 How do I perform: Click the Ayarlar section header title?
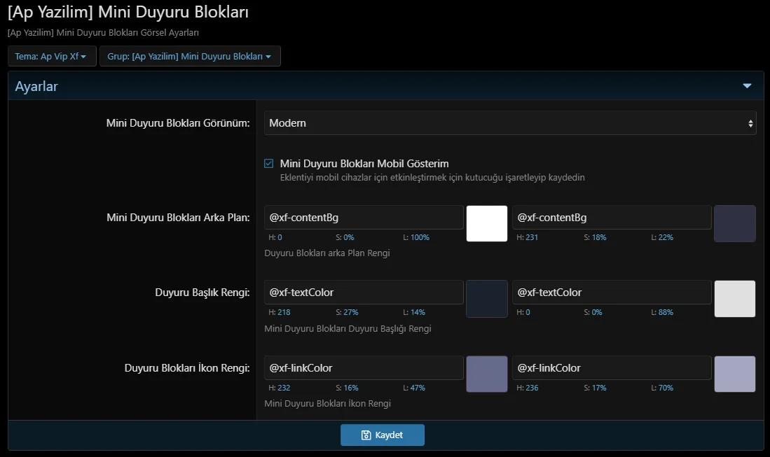(x=36, y=87)
